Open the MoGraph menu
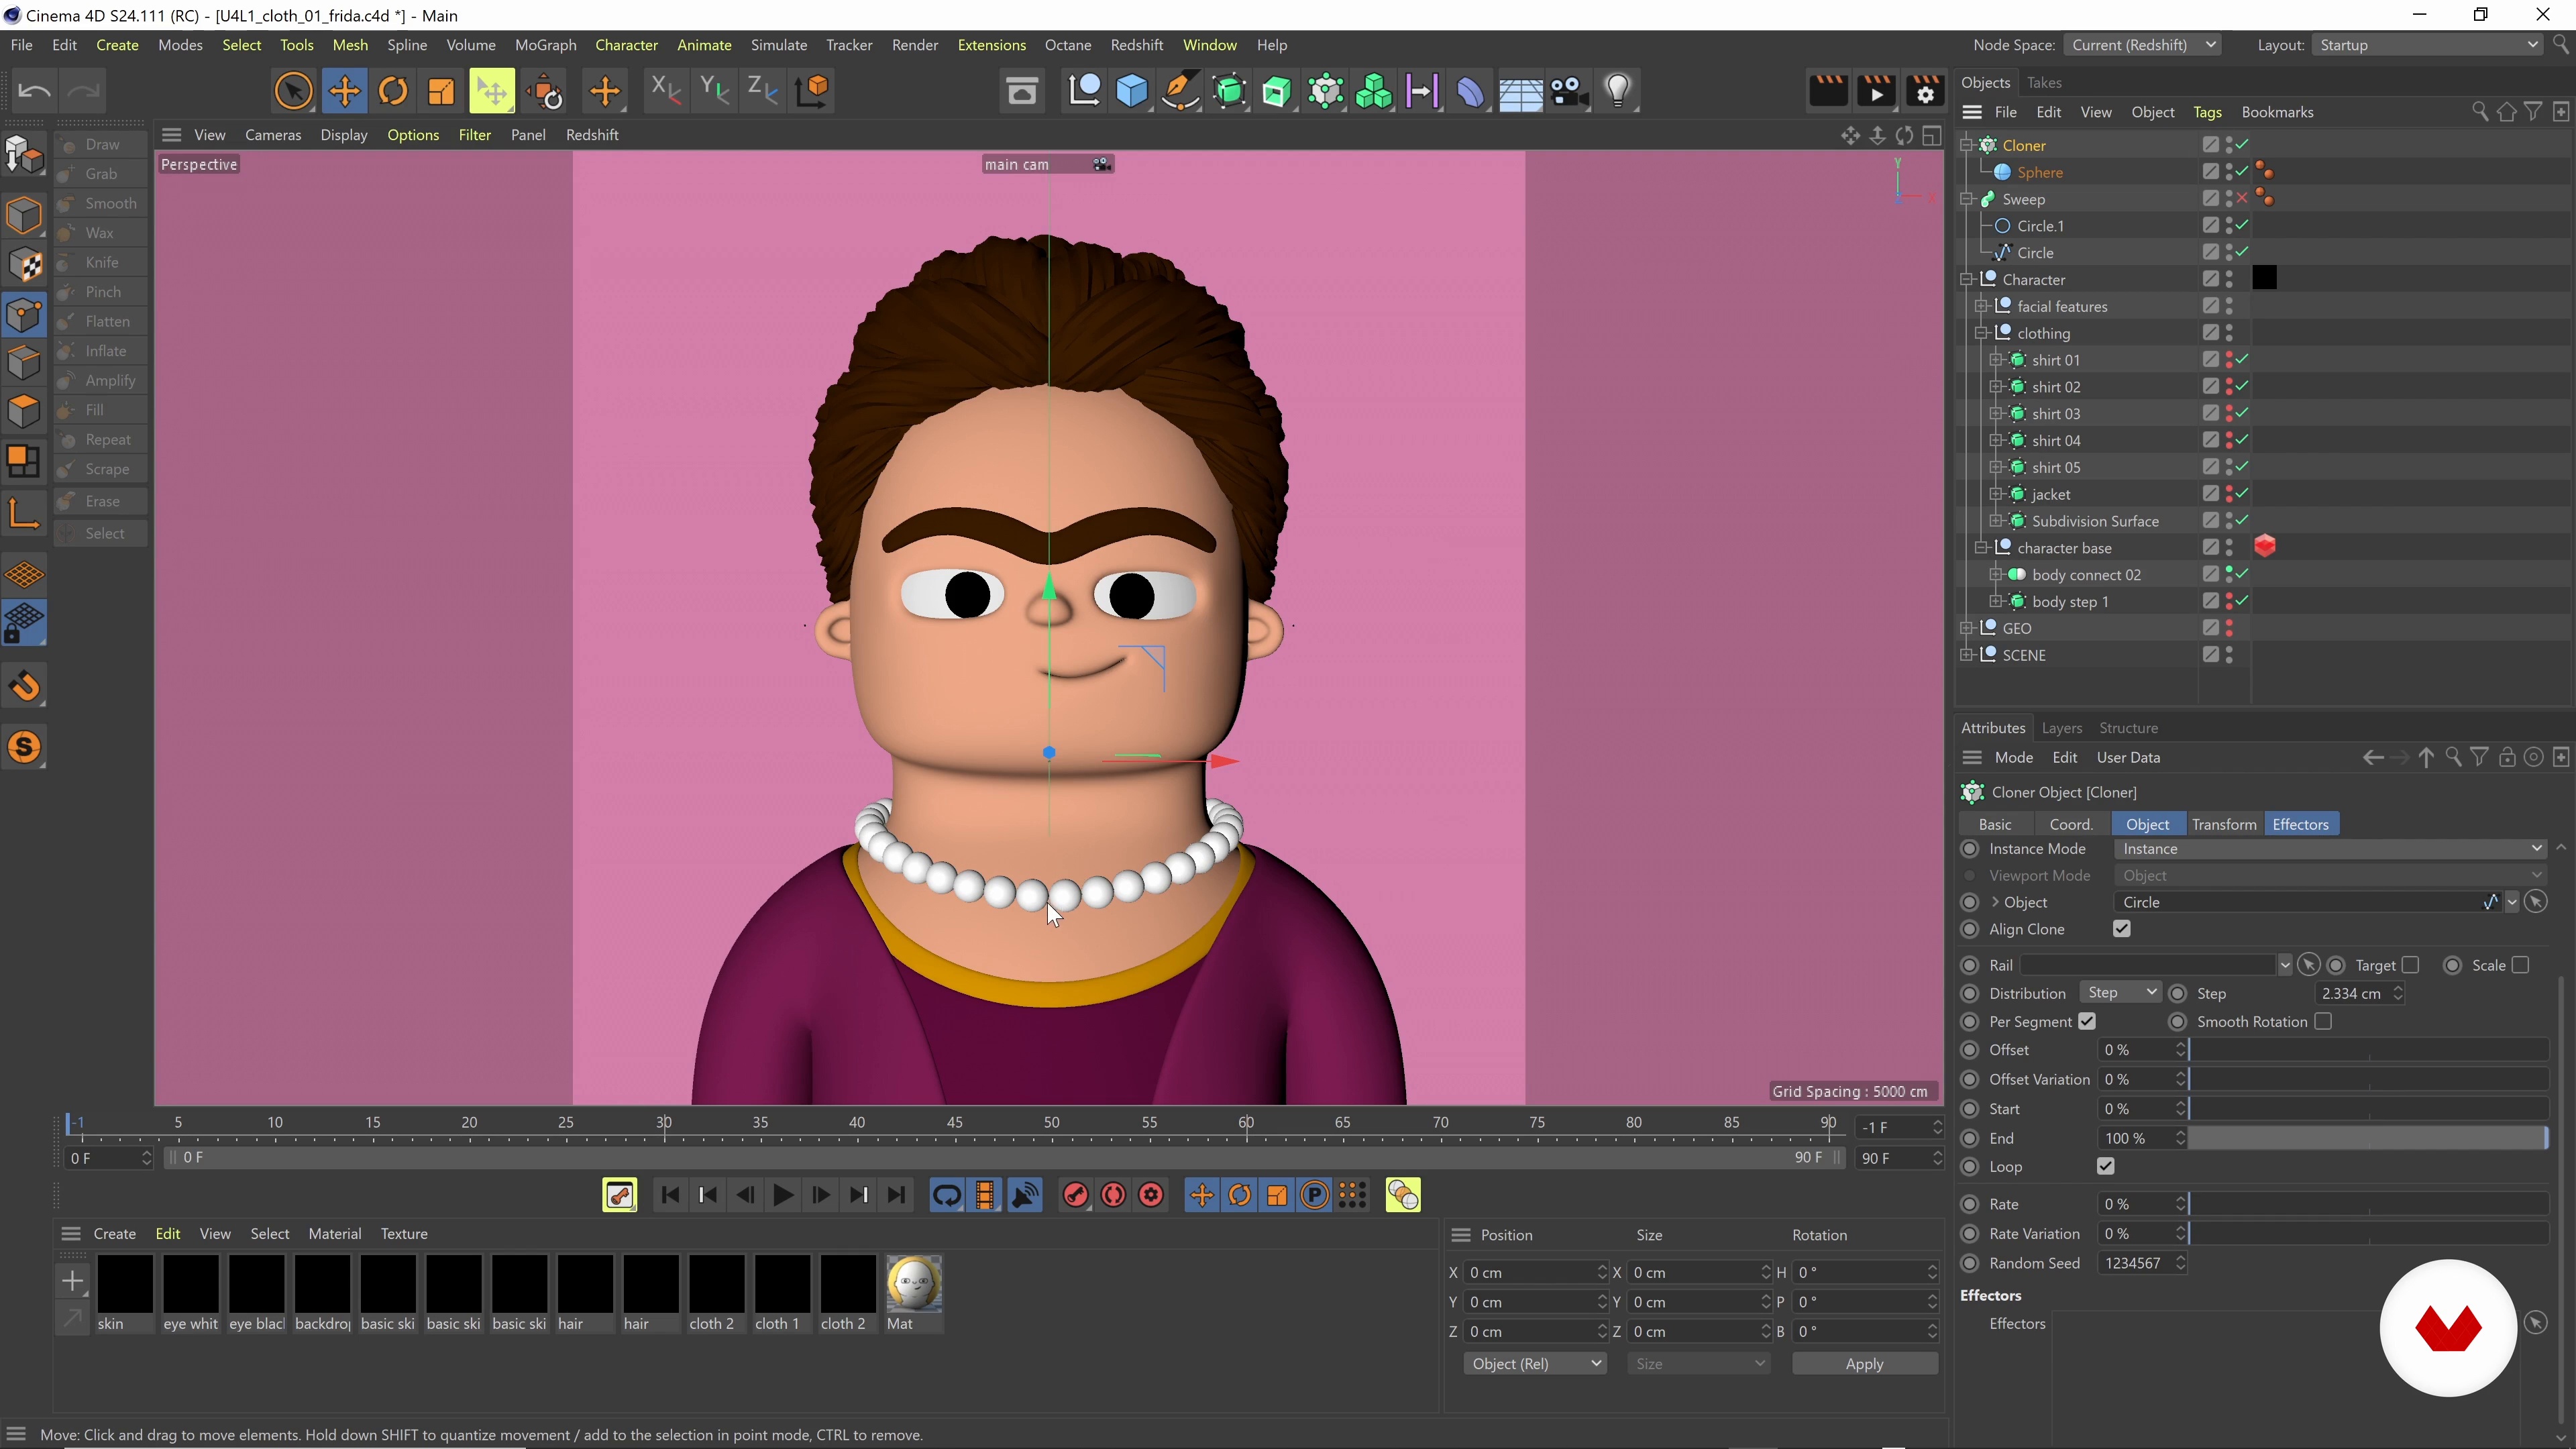 tap(545, 45)
